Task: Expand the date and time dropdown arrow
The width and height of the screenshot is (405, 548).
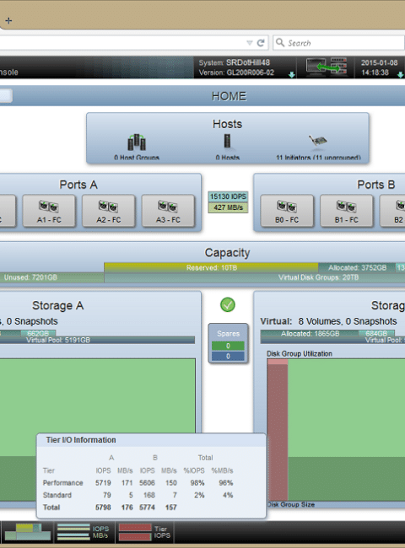Action: click(x=401, y=74)
